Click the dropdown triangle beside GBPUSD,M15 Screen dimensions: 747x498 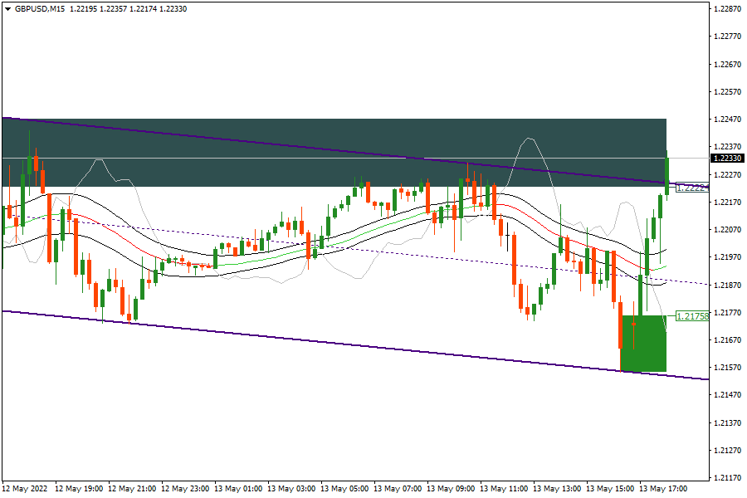[7, 8]
